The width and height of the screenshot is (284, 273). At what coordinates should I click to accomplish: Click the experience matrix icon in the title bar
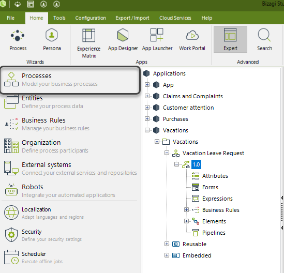31,4
